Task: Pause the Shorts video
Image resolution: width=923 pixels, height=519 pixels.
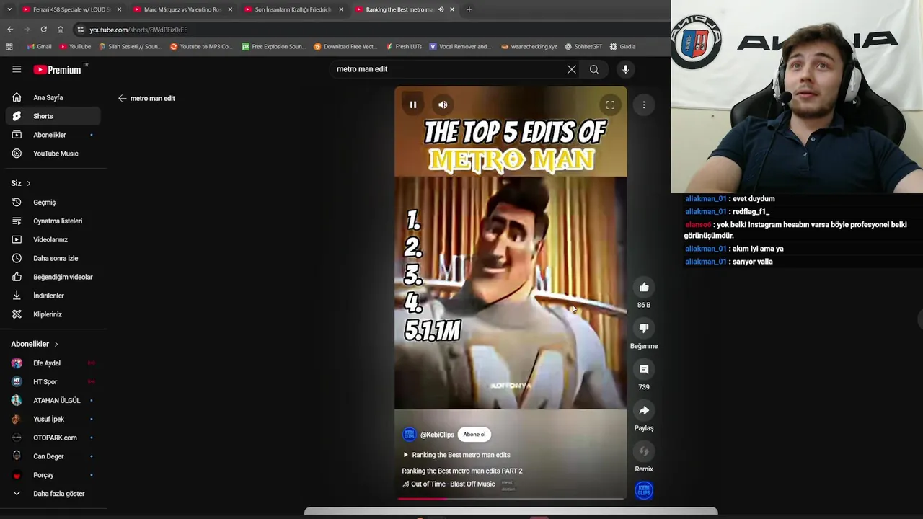Action: click(413, 105)
